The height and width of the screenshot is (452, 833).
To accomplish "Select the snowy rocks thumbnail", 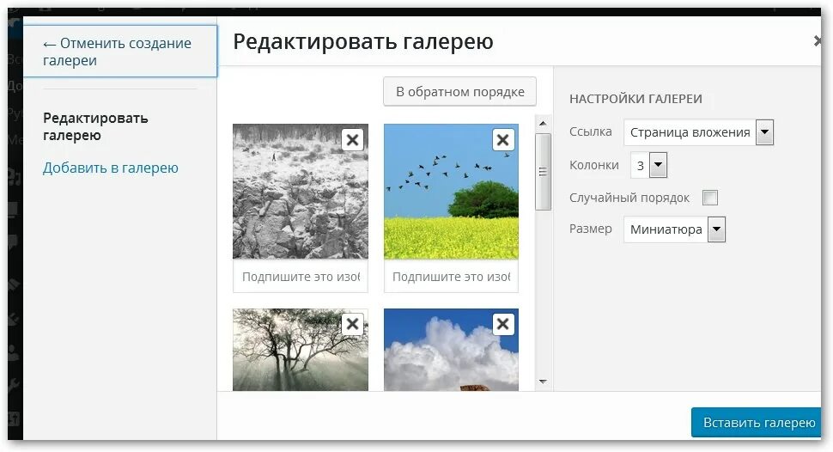I will tap(301, 192).
